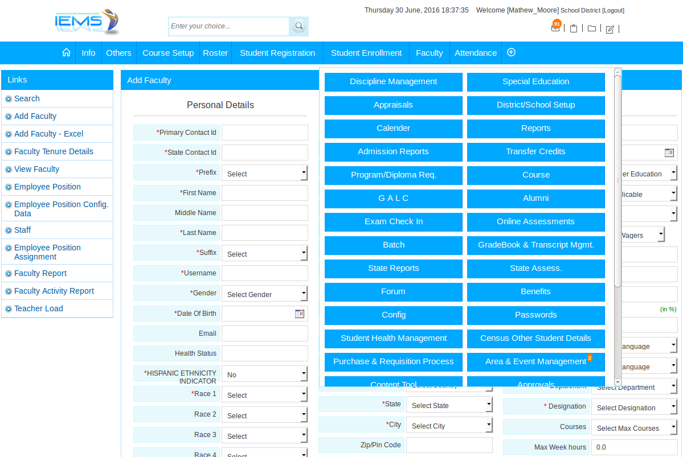This screenshot has height=457, width=683.
Task: Open Discipline Management module
Action: pyautogui.click(x=393, y=82)
